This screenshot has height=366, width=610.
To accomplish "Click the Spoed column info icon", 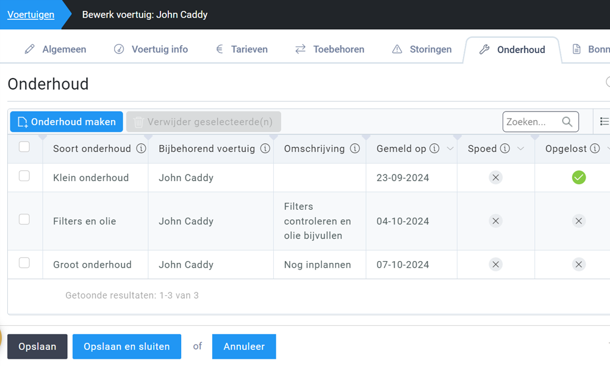I will coord(505,149).
